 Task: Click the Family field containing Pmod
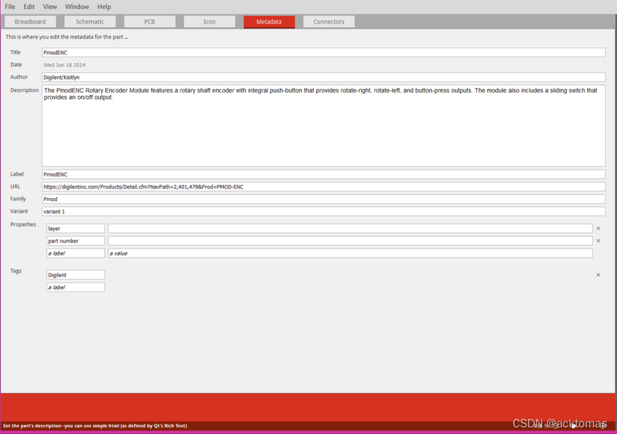[x=324, y=199]
